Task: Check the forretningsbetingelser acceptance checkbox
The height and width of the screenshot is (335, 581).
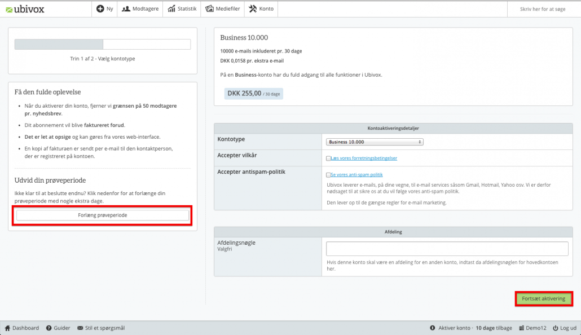Action: tap(329, 157)
